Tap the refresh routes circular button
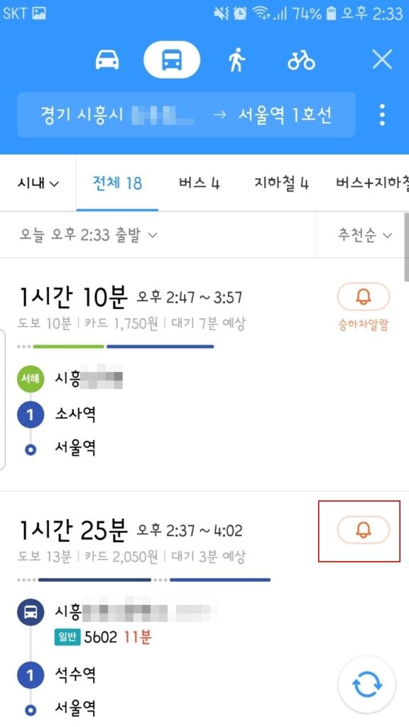 (x=367, y=684)
